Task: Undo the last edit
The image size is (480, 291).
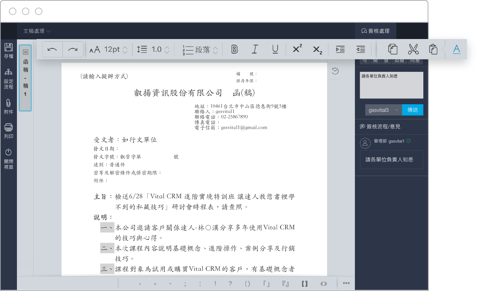Action: pos(52,49)
